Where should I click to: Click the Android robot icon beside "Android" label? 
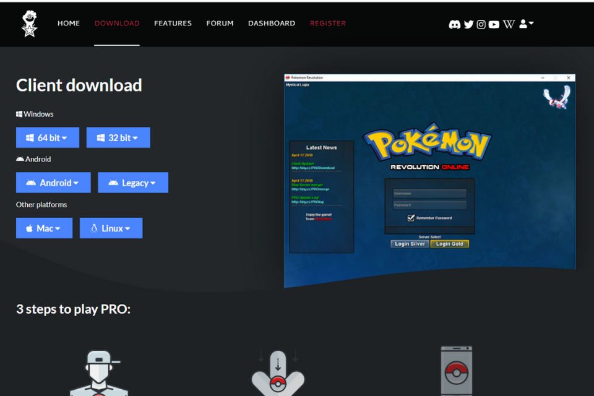(x=20, y=159)
